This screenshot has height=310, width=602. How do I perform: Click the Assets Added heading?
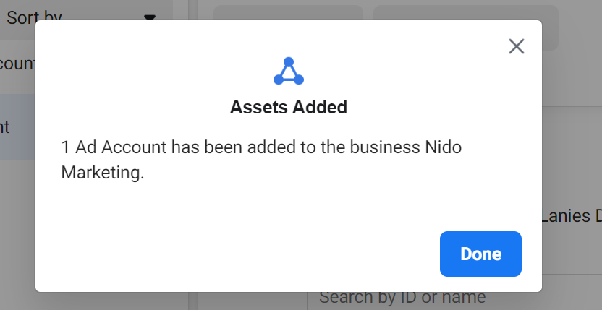[289, 107]
